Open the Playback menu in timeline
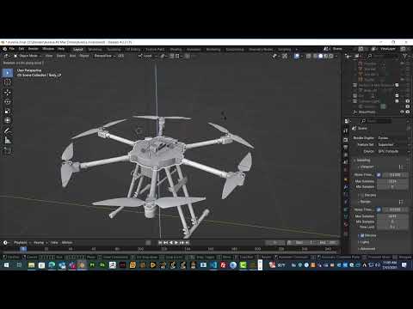This screenshot has height=309, width=413. coord(21,243)
